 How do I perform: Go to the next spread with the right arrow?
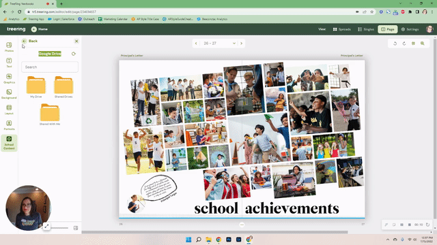click(241, 44)
